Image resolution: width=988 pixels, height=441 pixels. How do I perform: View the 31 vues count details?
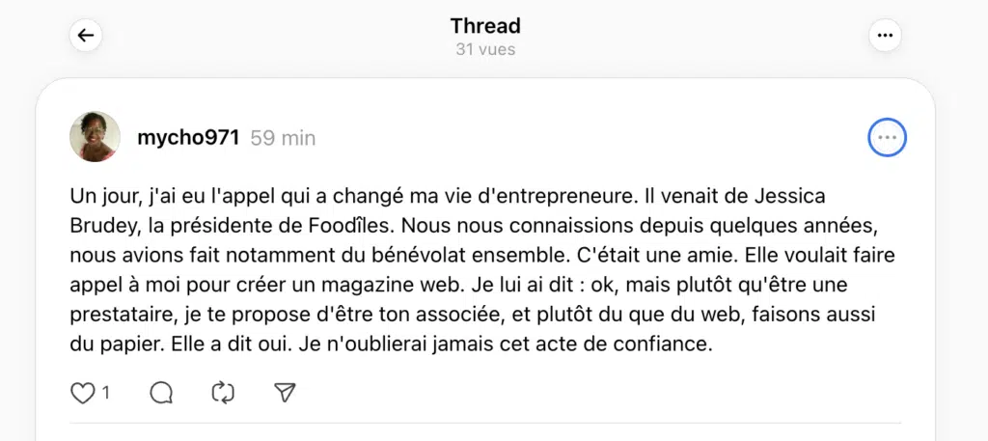(485, 49)
